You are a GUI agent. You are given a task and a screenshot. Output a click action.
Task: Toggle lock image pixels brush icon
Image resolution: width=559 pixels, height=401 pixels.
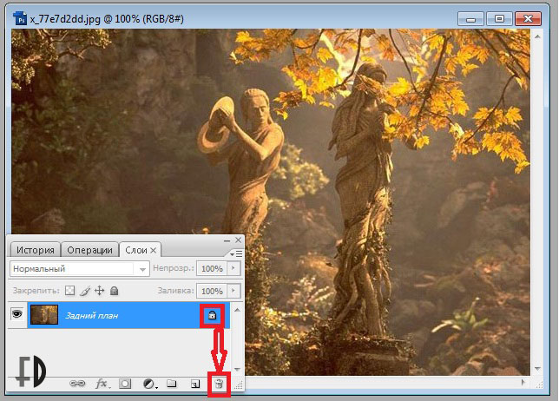[x=85, y=291]
